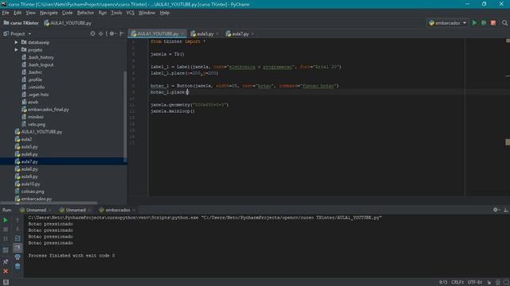The image size is (510, 286).
Task: Run the embarcados configuration with green play
Action: [x=474, y=23]
